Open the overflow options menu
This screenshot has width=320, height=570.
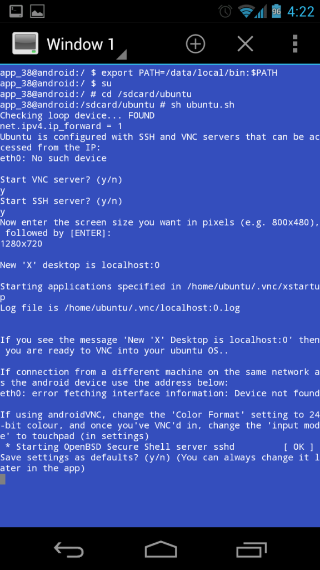(295, 45)
